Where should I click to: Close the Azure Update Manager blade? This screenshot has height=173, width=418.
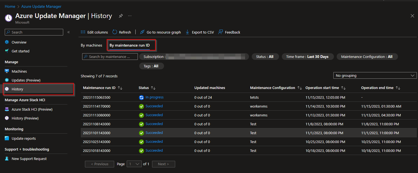[x=412, y=16]
